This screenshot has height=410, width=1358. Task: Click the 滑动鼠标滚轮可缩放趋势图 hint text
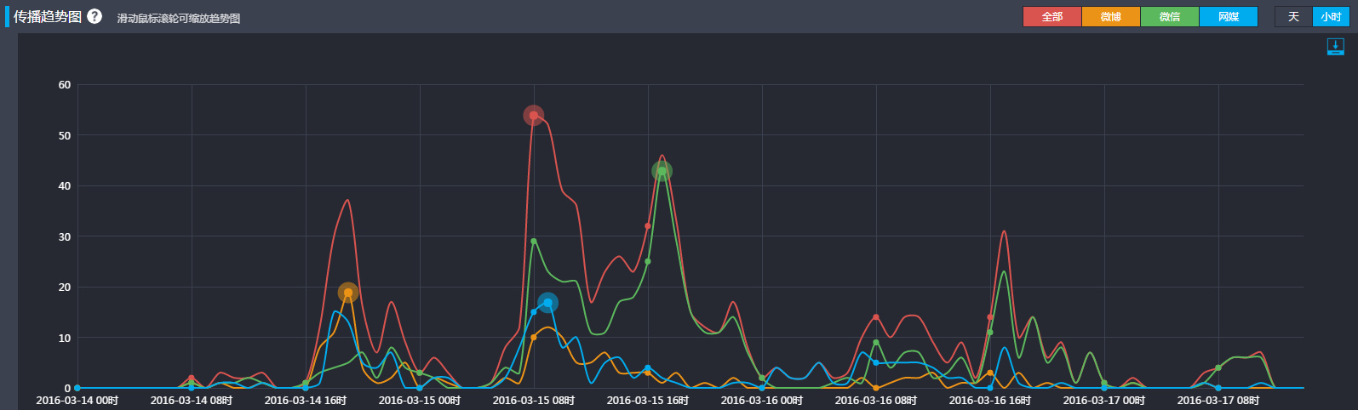pos(179,18)
